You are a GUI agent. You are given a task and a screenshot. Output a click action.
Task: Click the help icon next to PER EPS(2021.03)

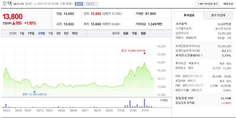(201, 76)
